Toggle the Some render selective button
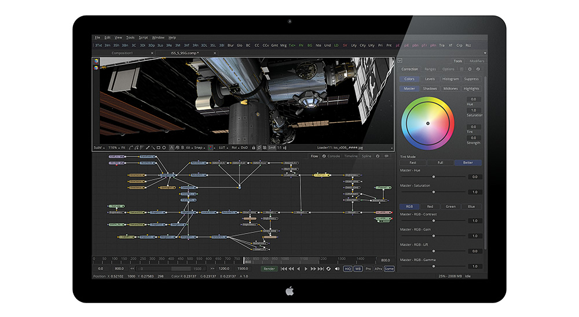 pos(389,268)
